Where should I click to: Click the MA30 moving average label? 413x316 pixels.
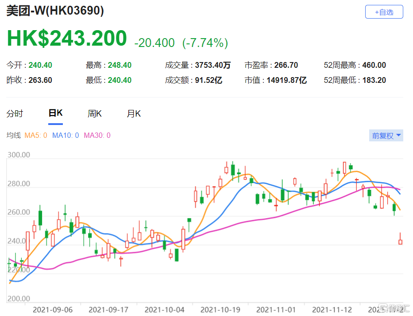click(x=97, y=135)
